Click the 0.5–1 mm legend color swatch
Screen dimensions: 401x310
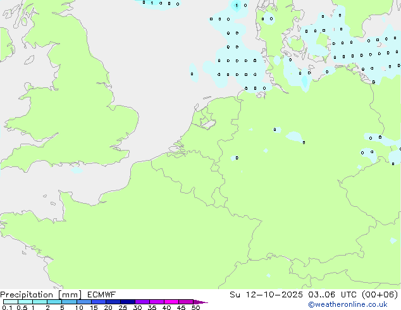click(25, 302)
